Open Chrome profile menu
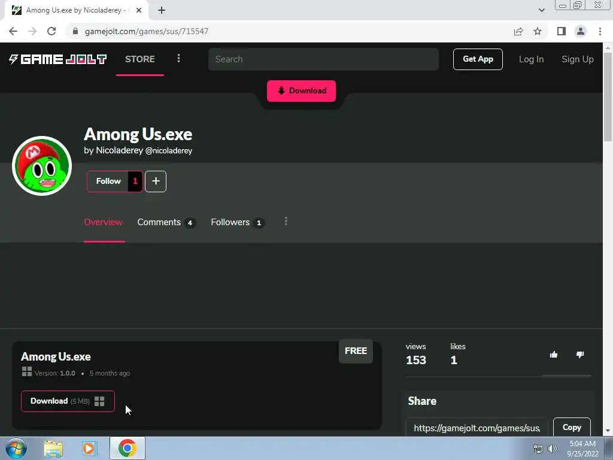This screenshot has width=613, height=460. pyautogui.click(x=581, y=31)
